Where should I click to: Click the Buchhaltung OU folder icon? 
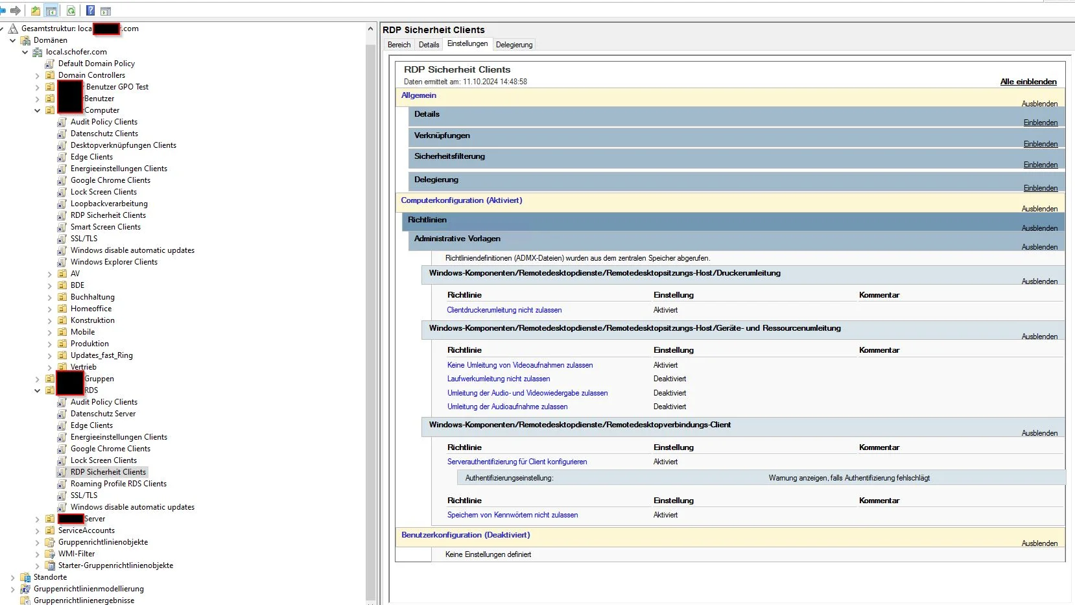point(62,297)
